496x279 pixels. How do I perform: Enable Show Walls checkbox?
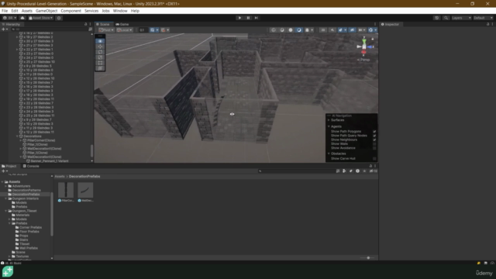pos(374,143)
